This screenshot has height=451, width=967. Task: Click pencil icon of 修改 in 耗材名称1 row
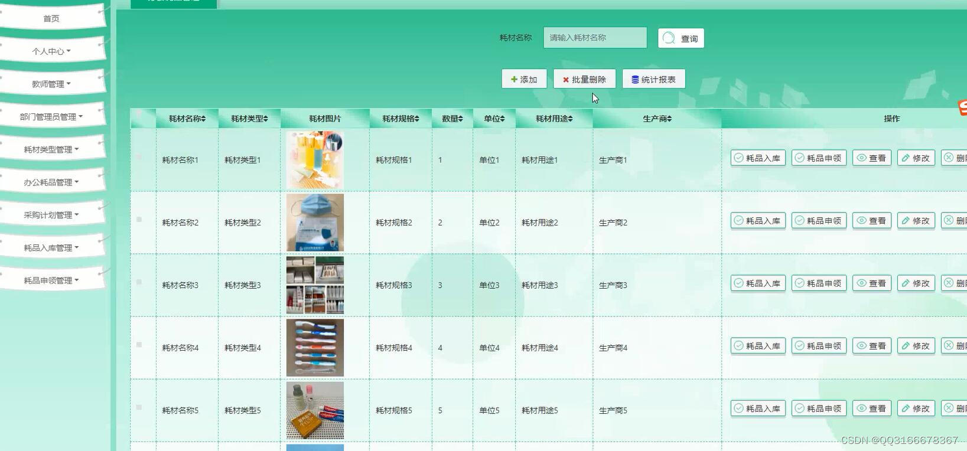click(906, 158)
